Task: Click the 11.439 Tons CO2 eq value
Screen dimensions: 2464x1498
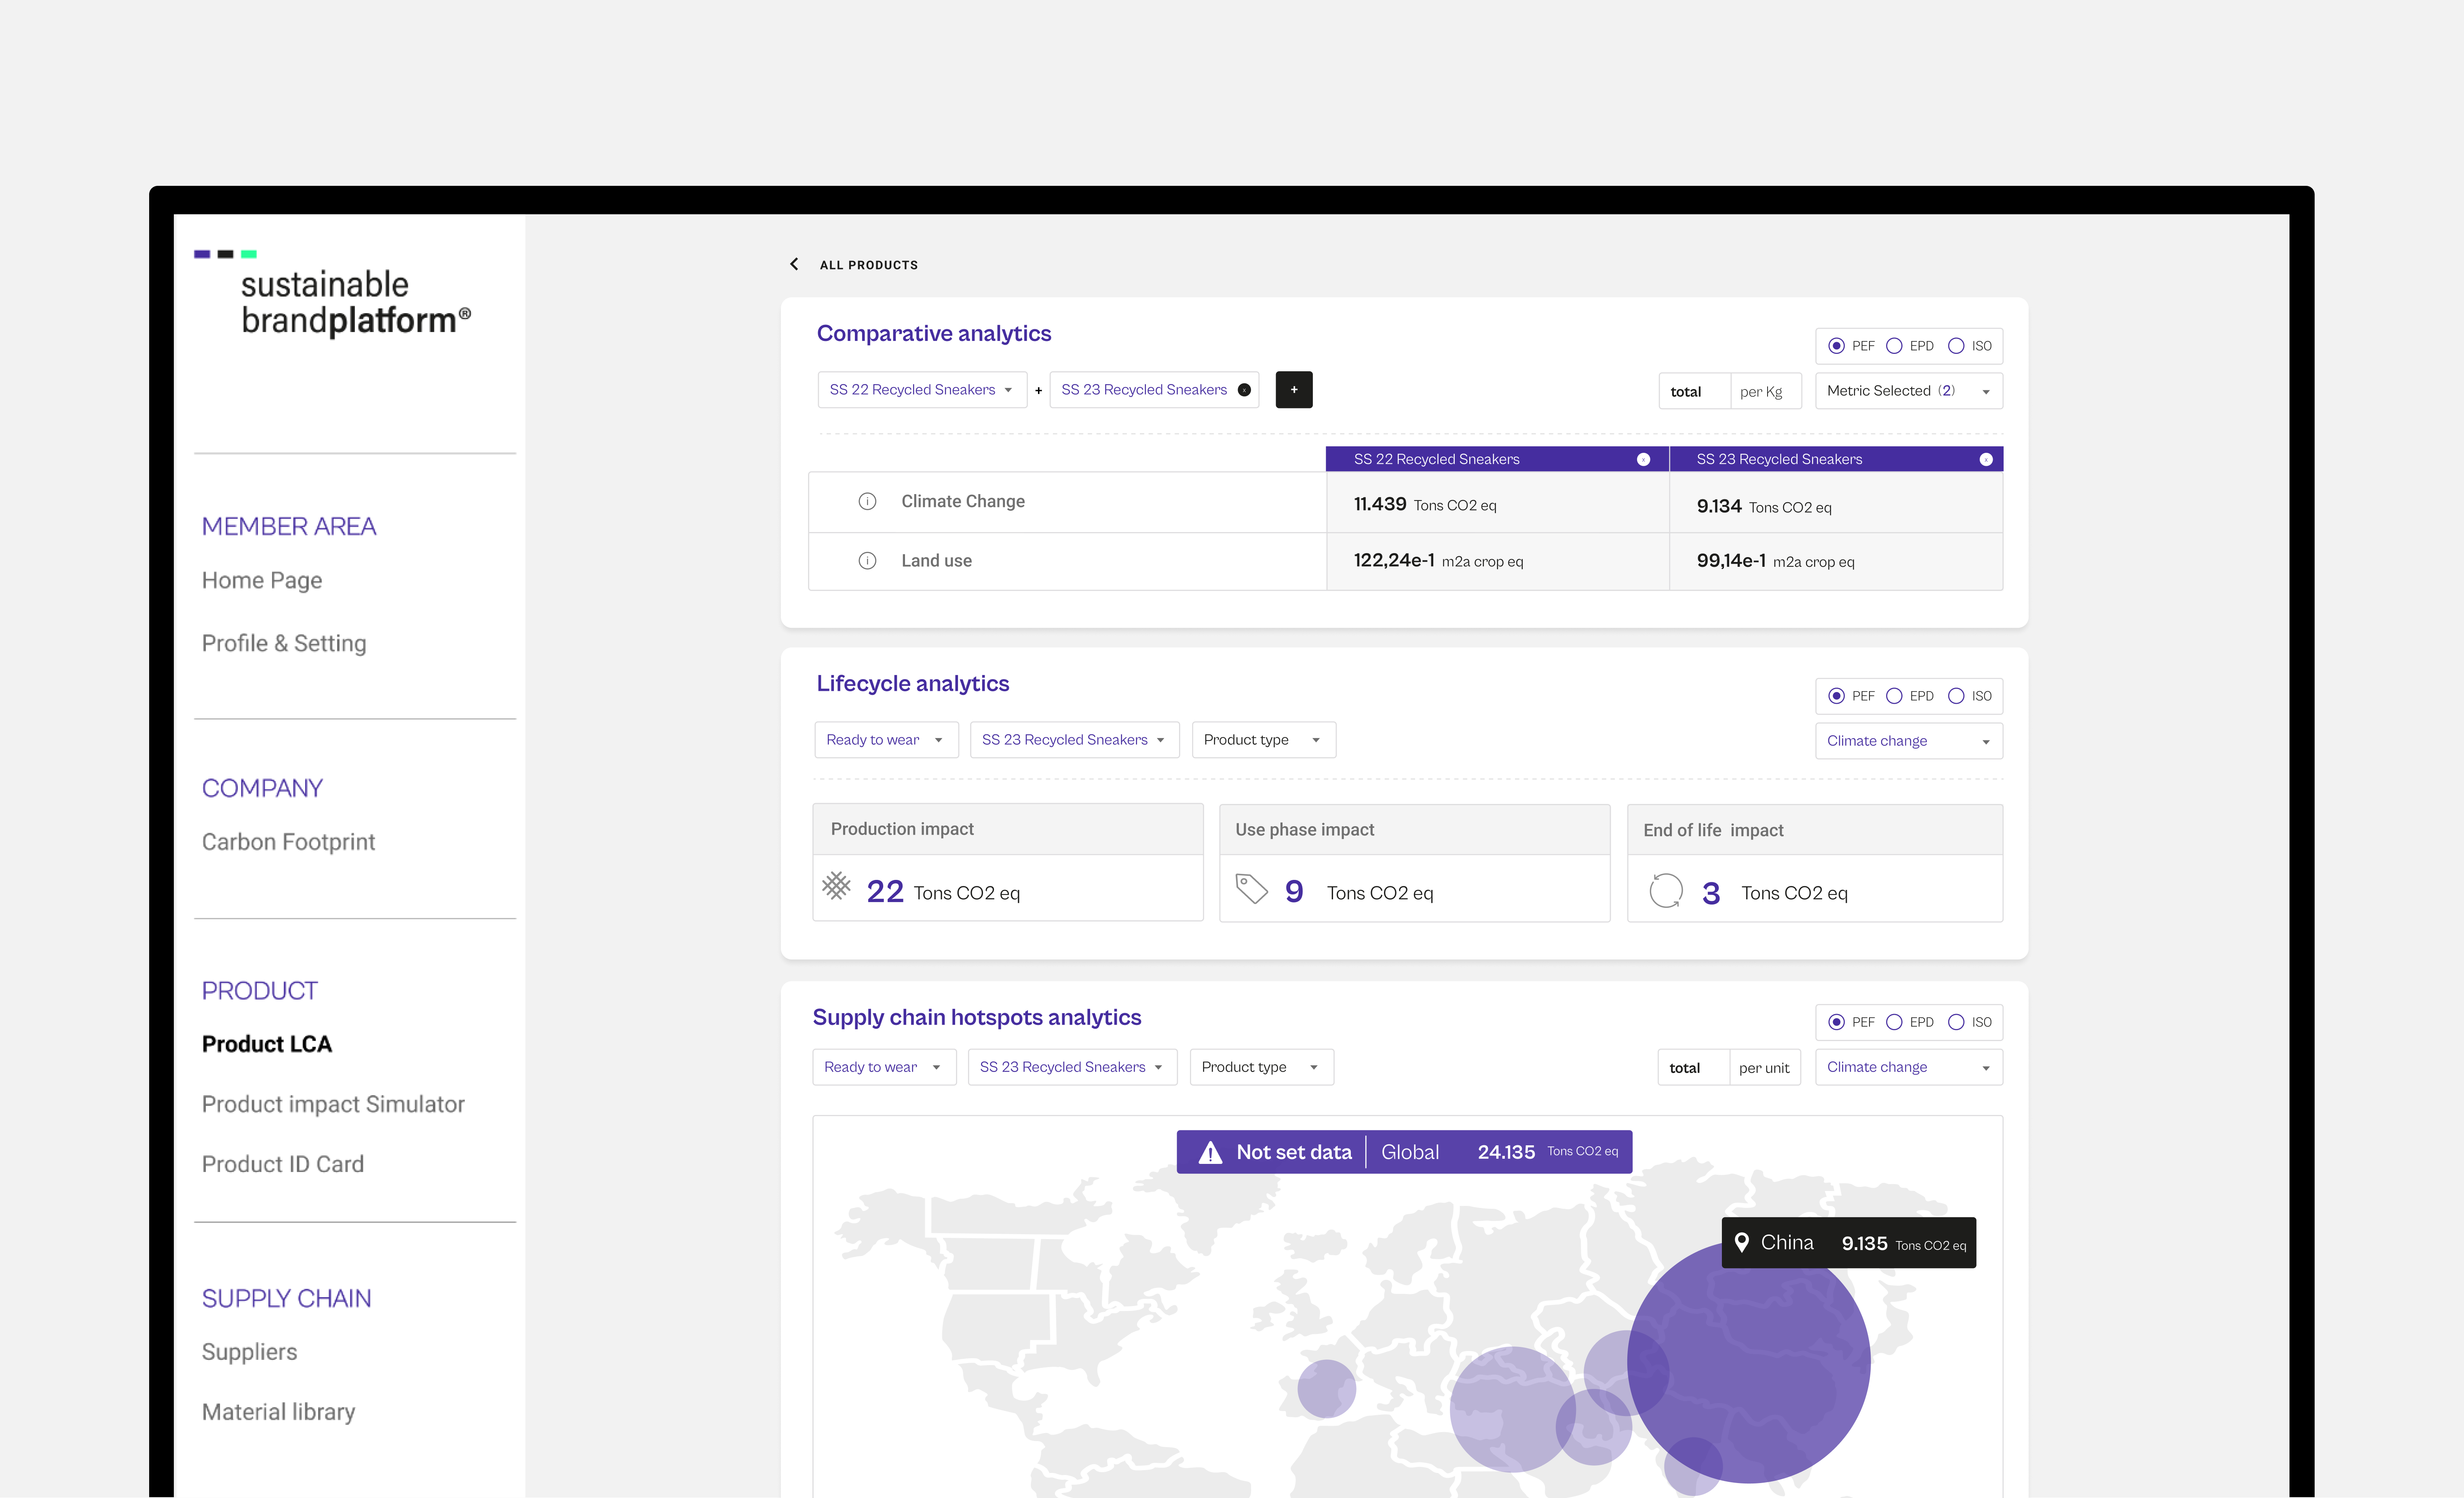Action: coord(1424,505)
